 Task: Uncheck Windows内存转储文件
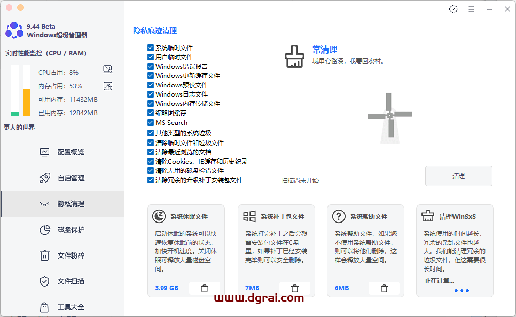coord(150,103)
